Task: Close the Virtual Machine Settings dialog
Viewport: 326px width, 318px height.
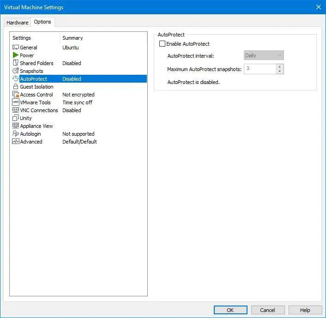Action: tap(318, 7)
